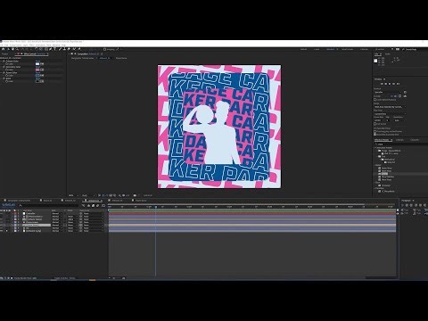
Task: Select the Zoom magnifier tool
Action: 17,49
